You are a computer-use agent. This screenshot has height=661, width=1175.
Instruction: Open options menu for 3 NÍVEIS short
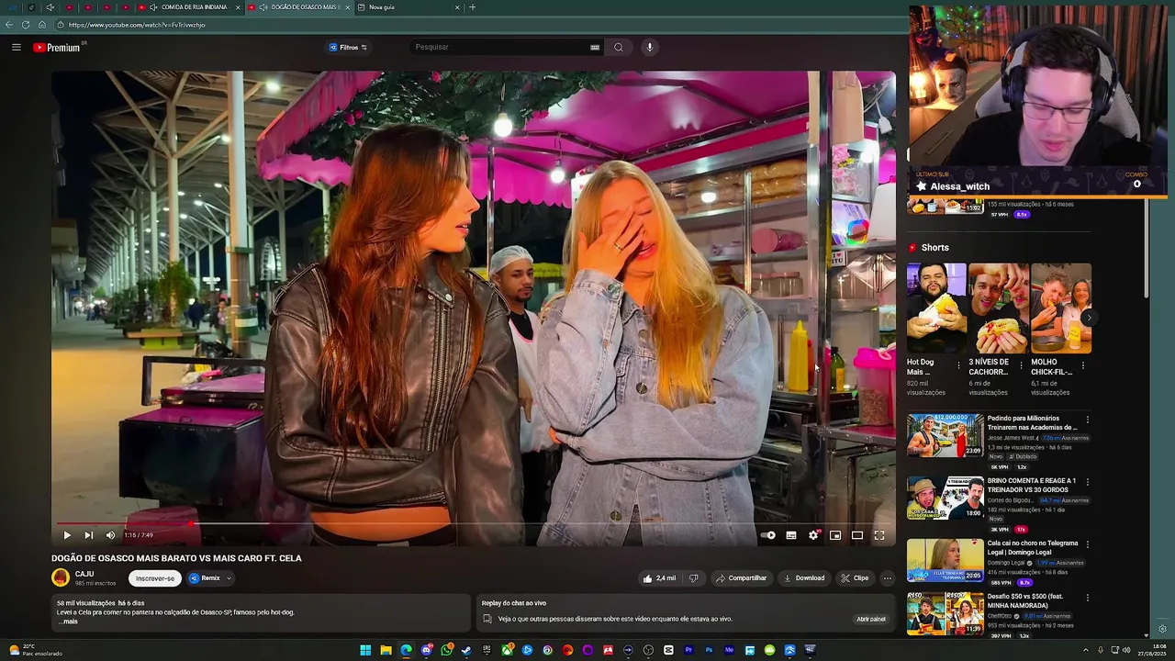coord(1021,365)
